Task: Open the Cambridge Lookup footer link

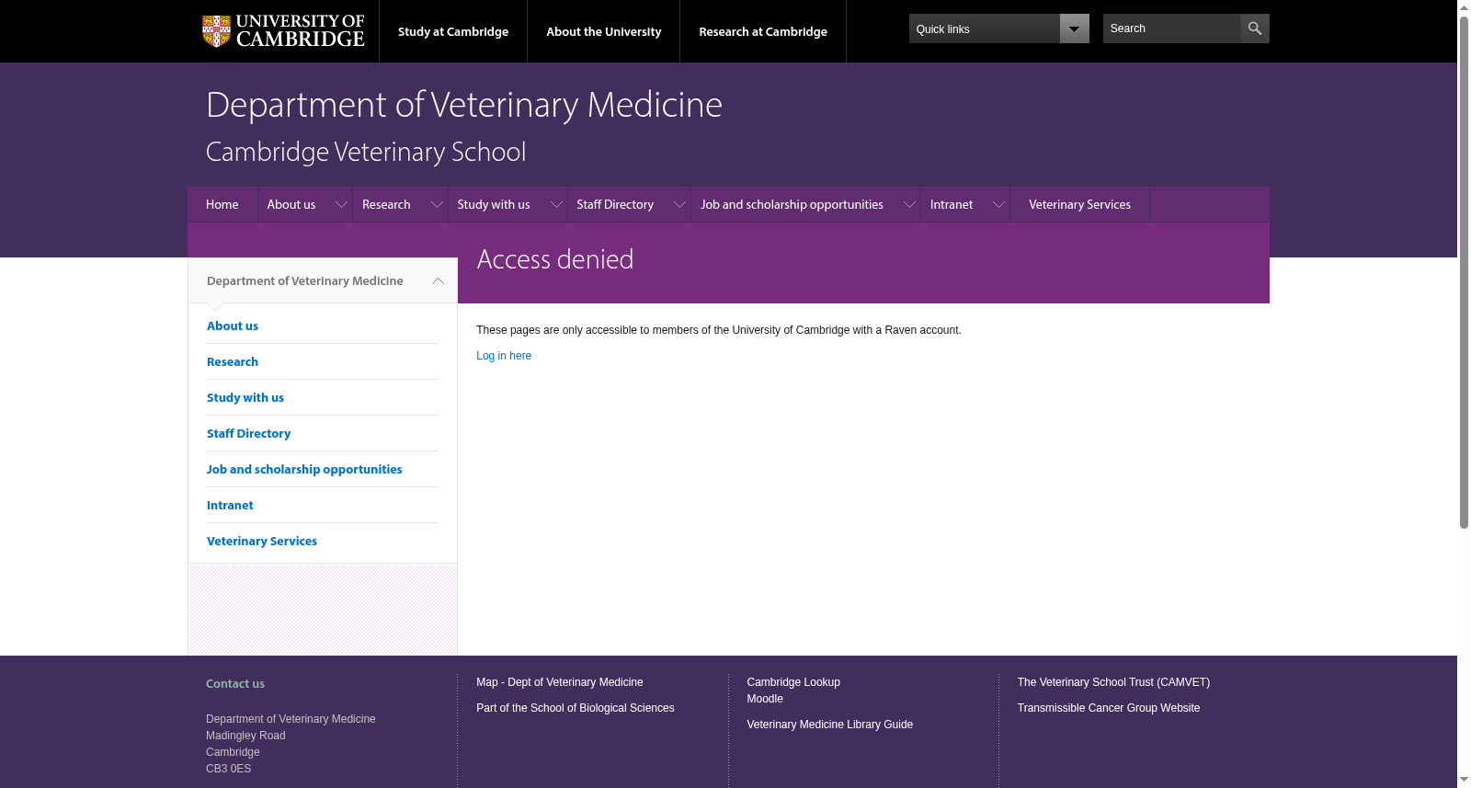Action: (x=793, y=682)
